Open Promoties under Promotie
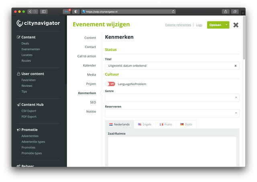The width and height of the screenshot is (257, 182). (29, 148)
